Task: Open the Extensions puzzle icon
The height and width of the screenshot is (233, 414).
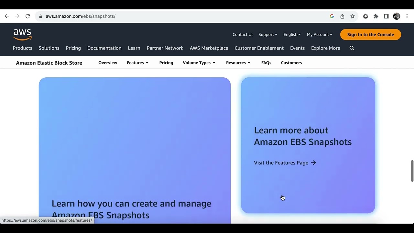Action: 376,16
